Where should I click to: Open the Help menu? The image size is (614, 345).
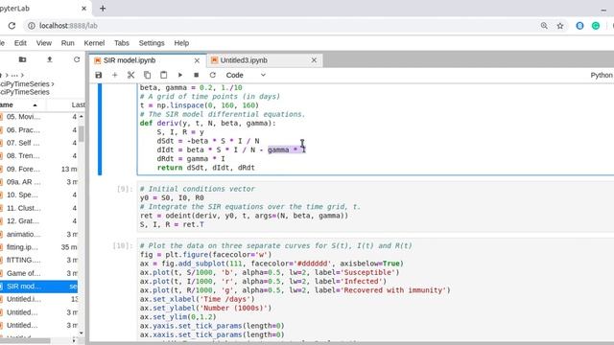point(181,43)
